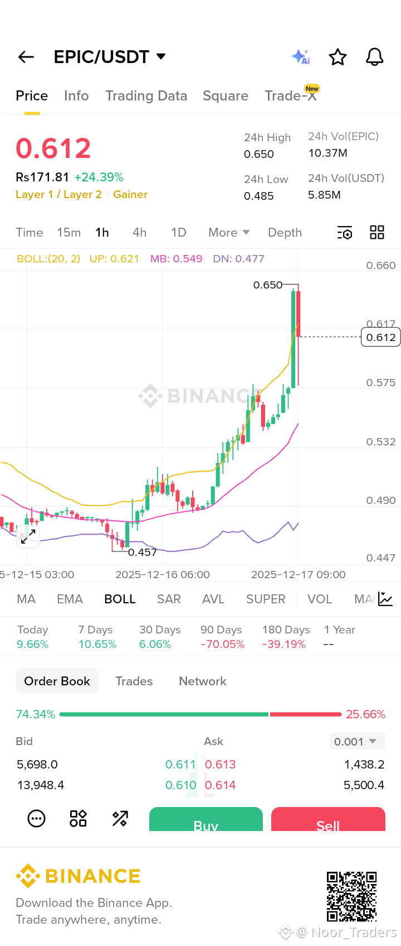
Task: Toggle the BOLL indicator
Action: click(x=120, y=599)
